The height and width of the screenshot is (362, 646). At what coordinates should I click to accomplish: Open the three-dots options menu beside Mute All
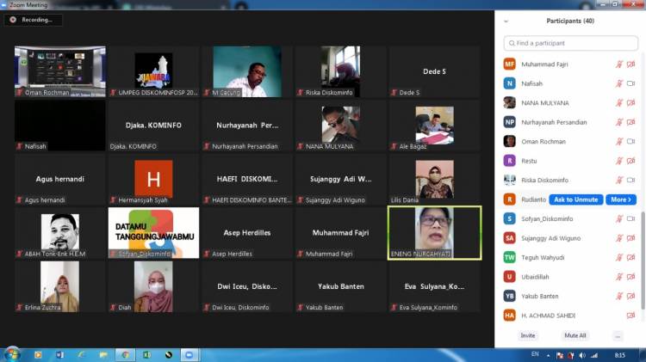pyautogui.click(x=617, y=335)
